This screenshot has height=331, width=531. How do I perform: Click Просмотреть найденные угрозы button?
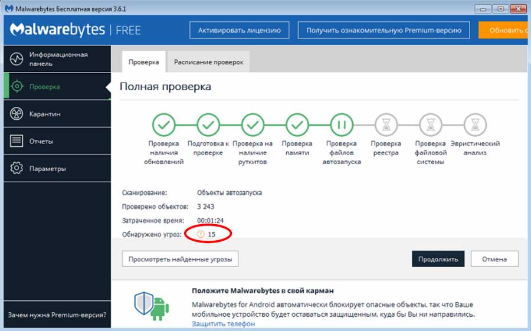click(x=180, y=259)
